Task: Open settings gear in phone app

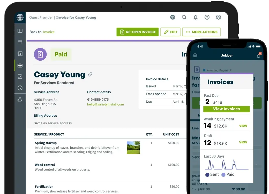Action: 195,55
